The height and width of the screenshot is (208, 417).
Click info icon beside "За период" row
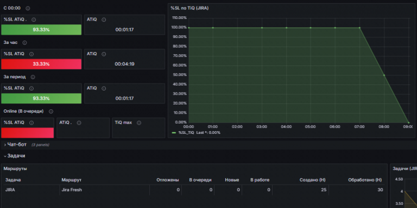point(33,77)
